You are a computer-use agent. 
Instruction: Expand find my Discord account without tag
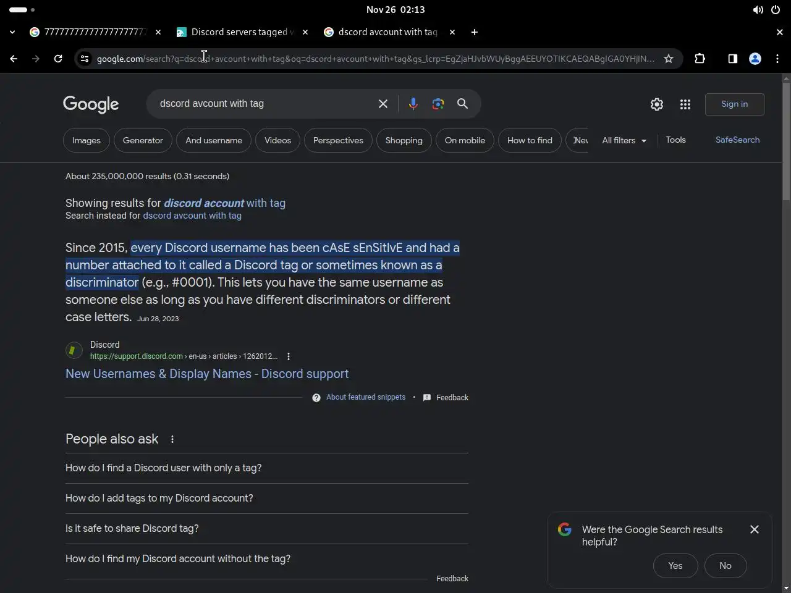[x=267, y=559]
